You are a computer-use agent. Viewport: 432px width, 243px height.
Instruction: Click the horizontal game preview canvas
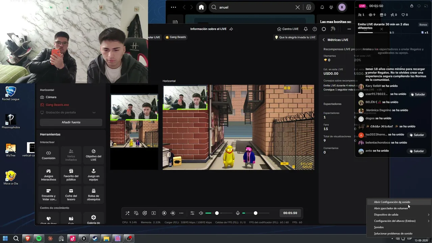point(239,127)
